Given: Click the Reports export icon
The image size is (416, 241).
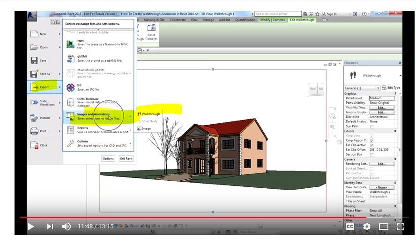Looking at the screenshot, I should click(x=70, y=130).
